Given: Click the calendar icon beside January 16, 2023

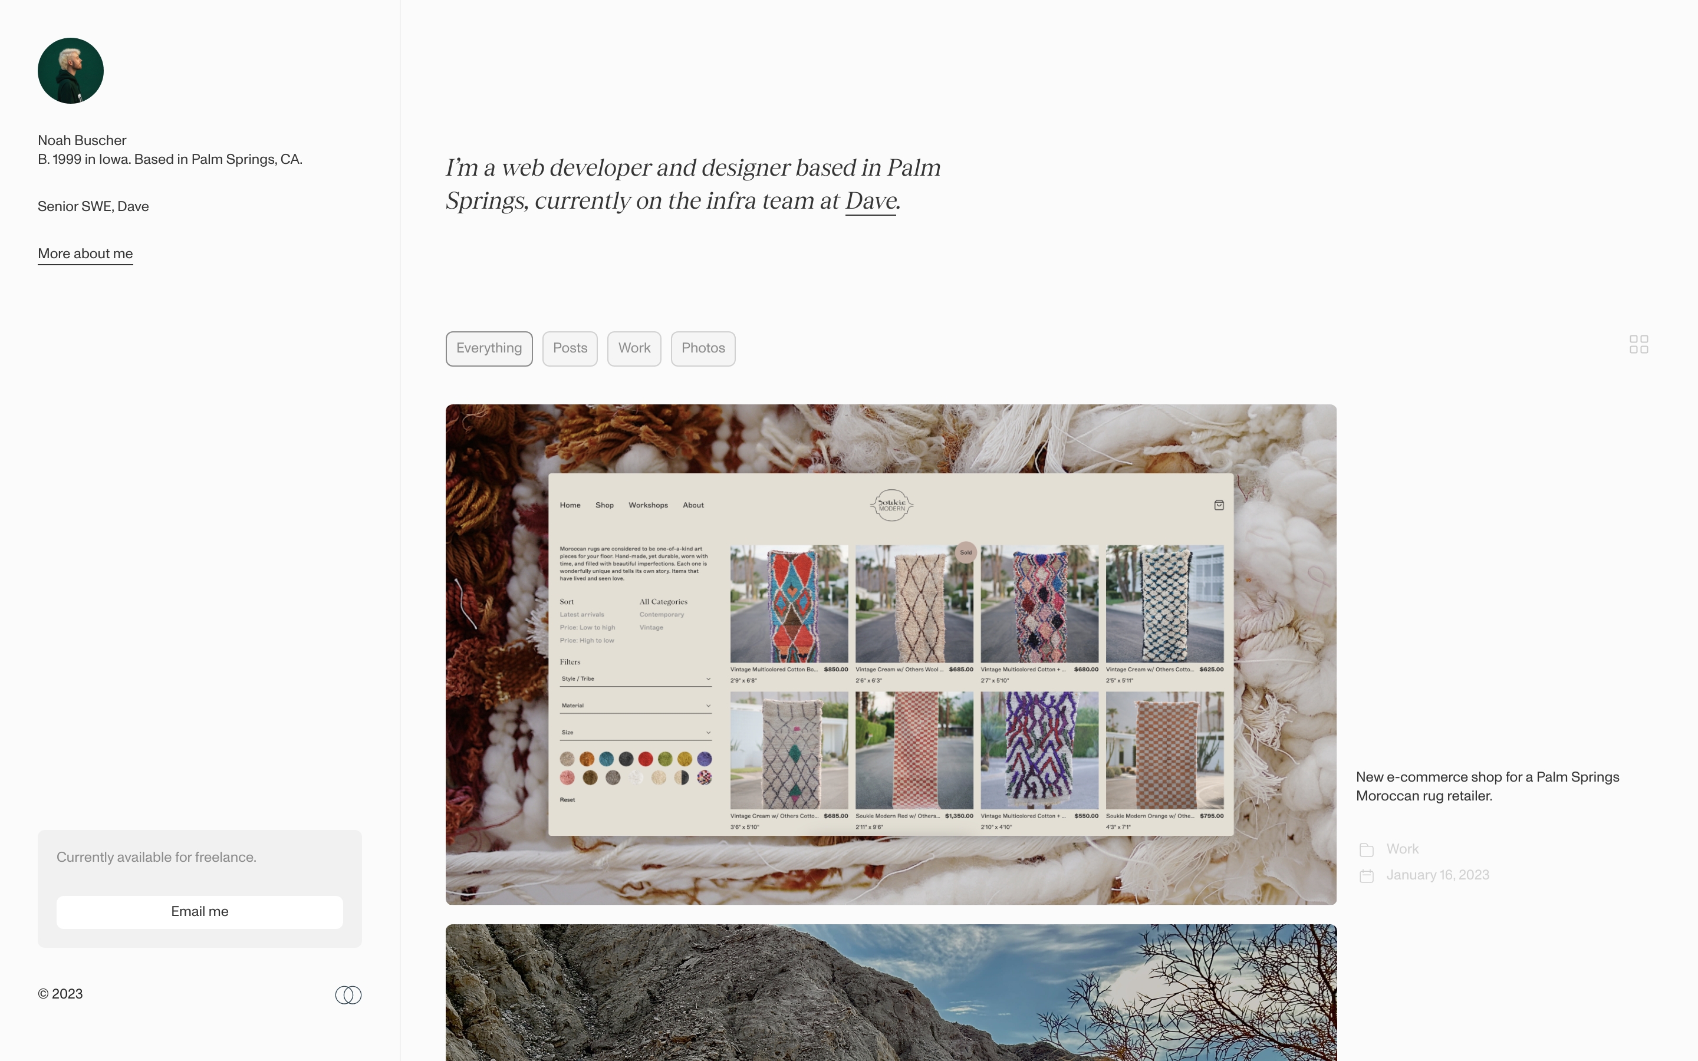Looking at the screenshot, I should point(1366,876).
